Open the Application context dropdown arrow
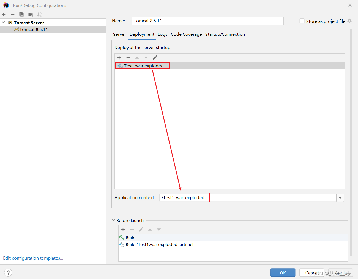This screenshot has width=358, height=279. coord(340,198)
